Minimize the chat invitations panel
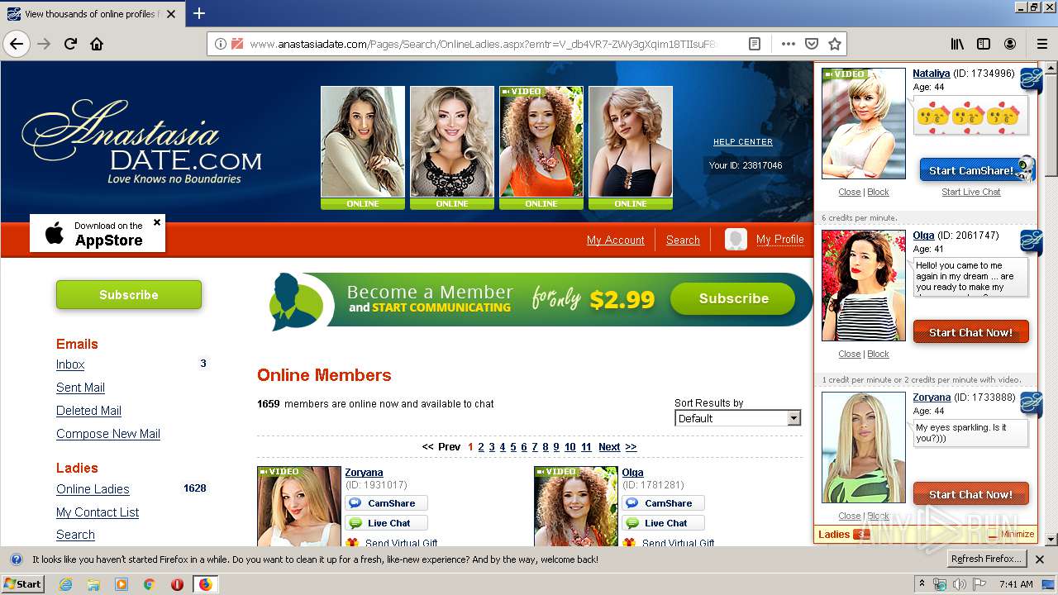This screenshot has height=595, width=1058. coord(1012,534)
